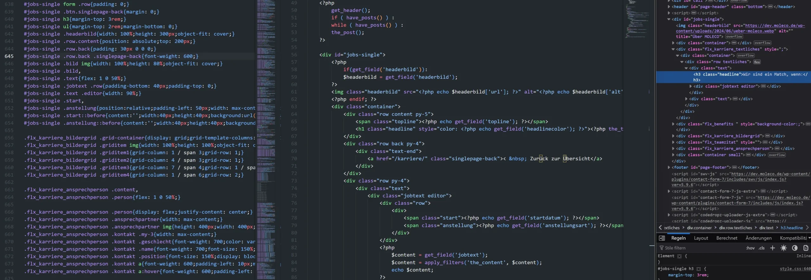The width and height of the screenshot is (811, 280).
Task: Expand the contact-form-7-js-extra script node
Action: (669, 191)
